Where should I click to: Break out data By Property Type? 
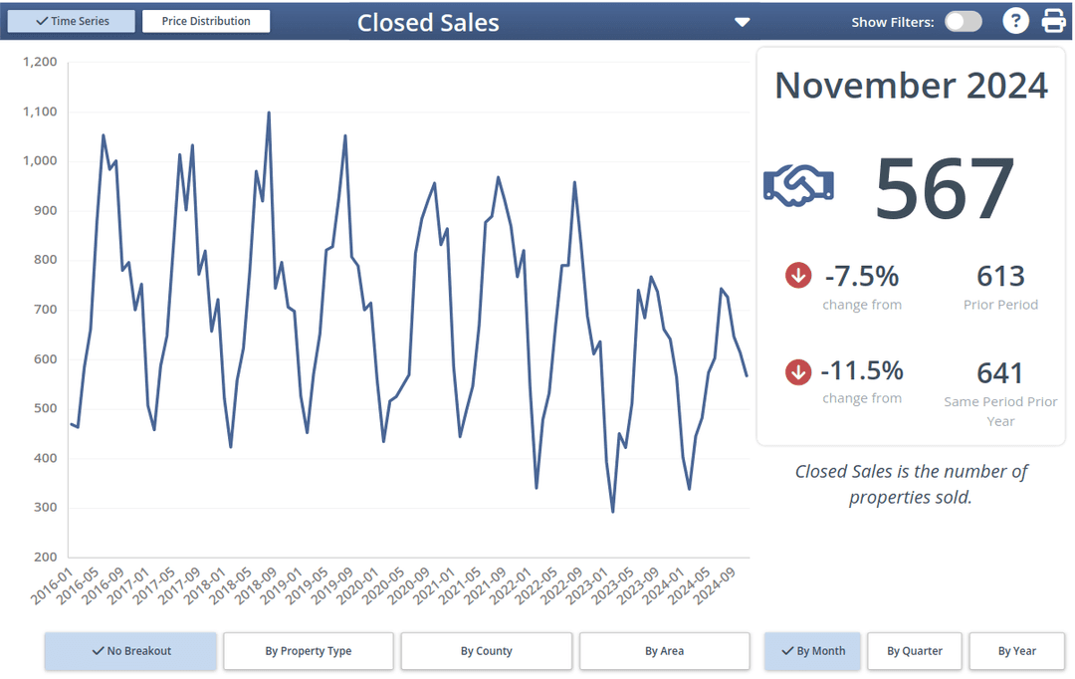click(309, 651)
